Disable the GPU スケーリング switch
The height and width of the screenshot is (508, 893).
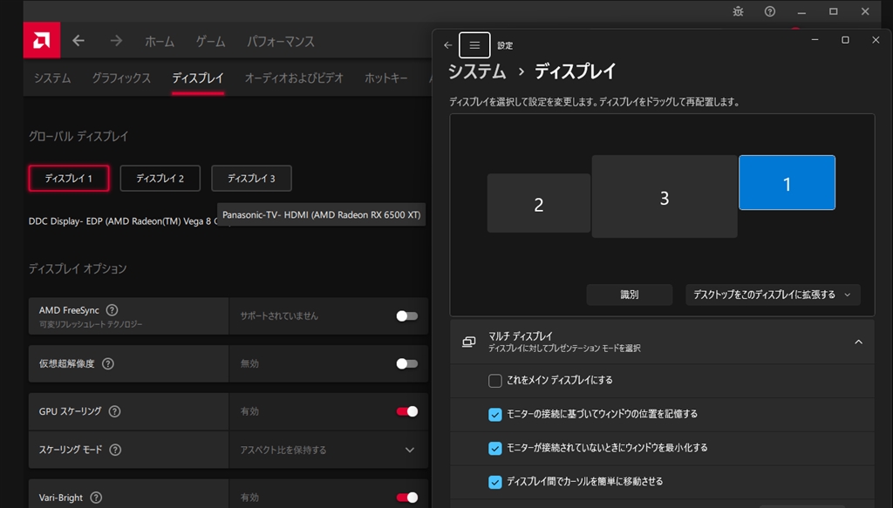click(406, 411)
